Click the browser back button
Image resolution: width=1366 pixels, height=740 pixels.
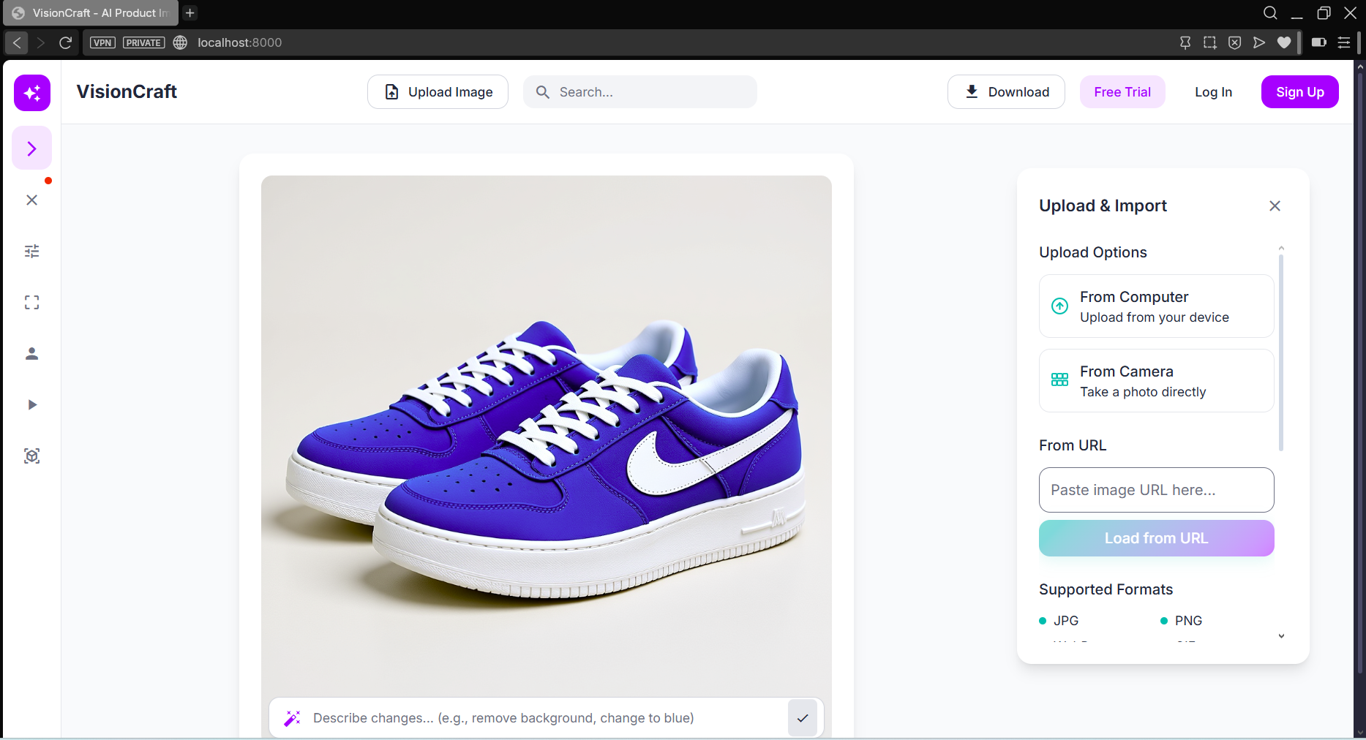coord(17,42)
